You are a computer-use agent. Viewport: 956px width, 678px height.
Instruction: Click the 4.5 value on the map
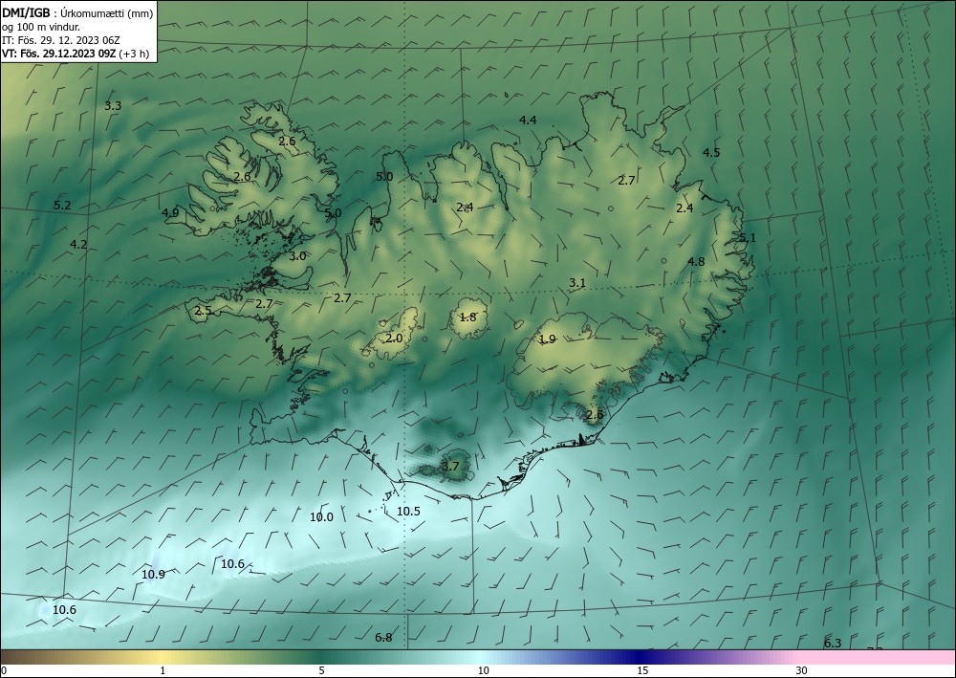(711, 152)
